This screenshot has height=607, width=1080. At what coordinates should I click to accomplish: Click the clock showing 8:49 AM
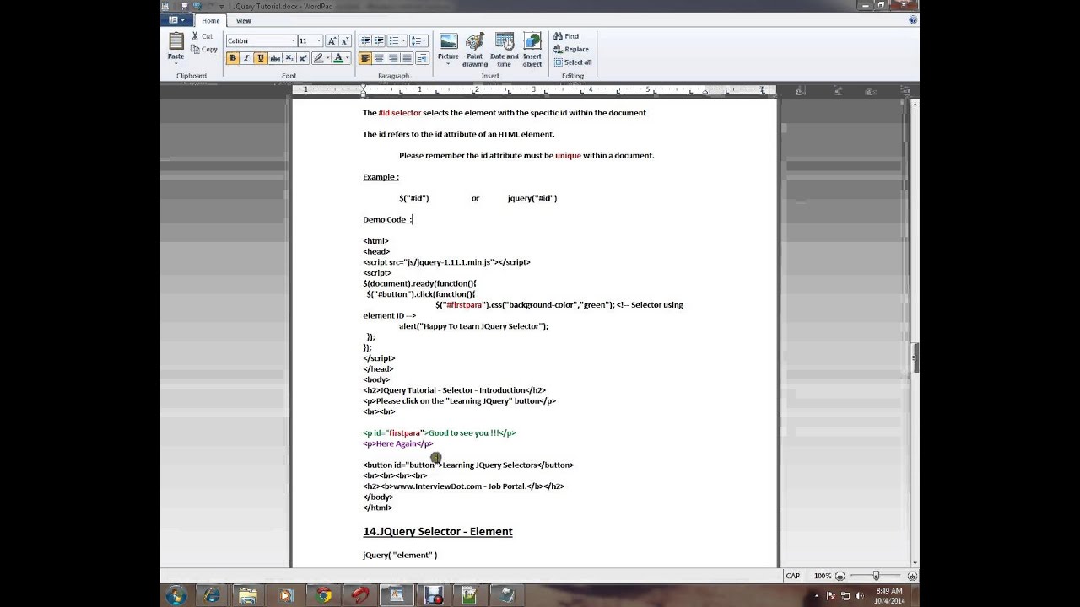(x=889, y=590)
